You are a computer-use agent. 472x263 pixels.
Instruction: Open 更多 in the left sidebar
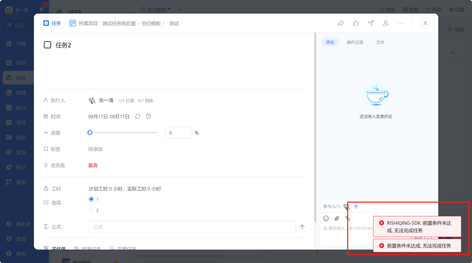17,182
